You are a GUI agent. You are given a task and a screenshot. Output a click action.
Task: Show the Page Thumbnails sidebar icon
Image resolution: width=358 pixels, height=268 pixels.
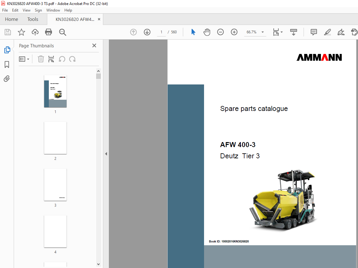click(x=7, y=50)
